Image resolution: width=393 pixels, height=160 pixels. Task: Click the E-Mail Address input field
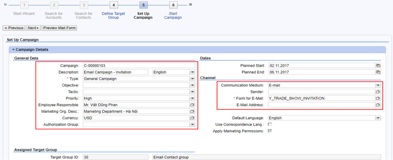tap(322, 105)
